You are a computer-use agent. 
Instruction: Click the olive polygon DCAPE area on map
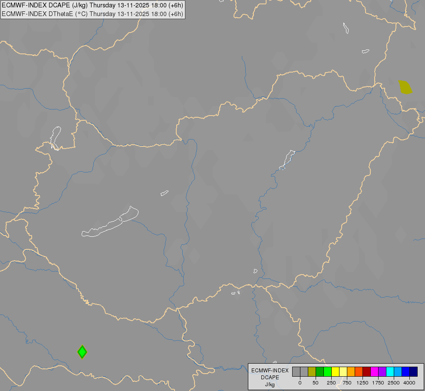click(x=405, y=87)
